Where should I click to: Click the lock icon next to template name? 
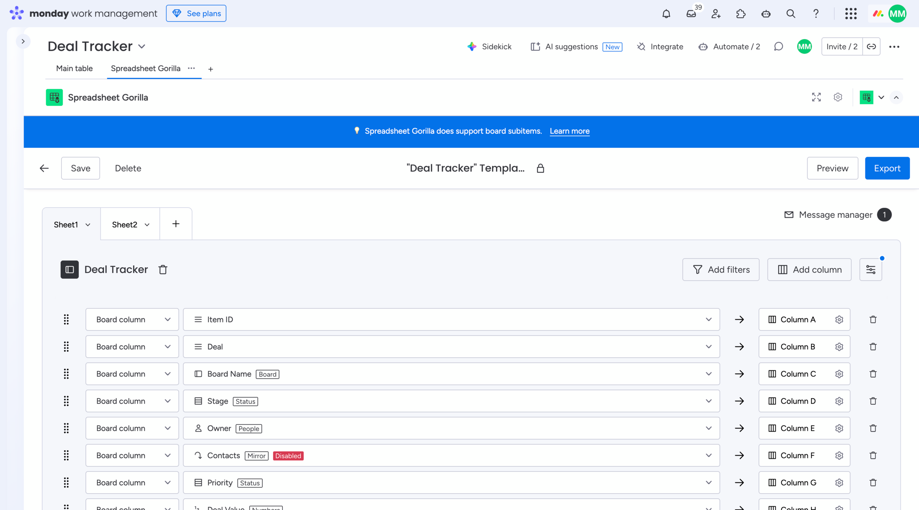[540, 168]
